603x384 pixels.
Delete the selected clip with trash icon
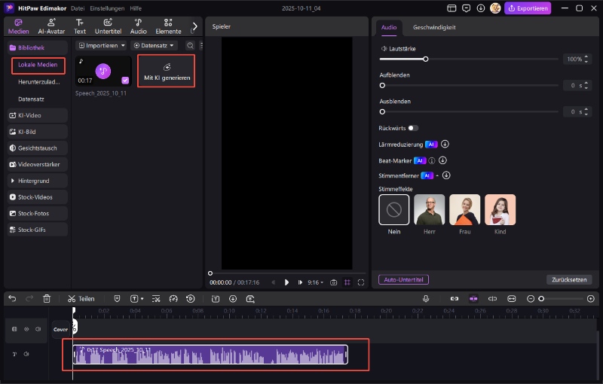tap(47, 298)
